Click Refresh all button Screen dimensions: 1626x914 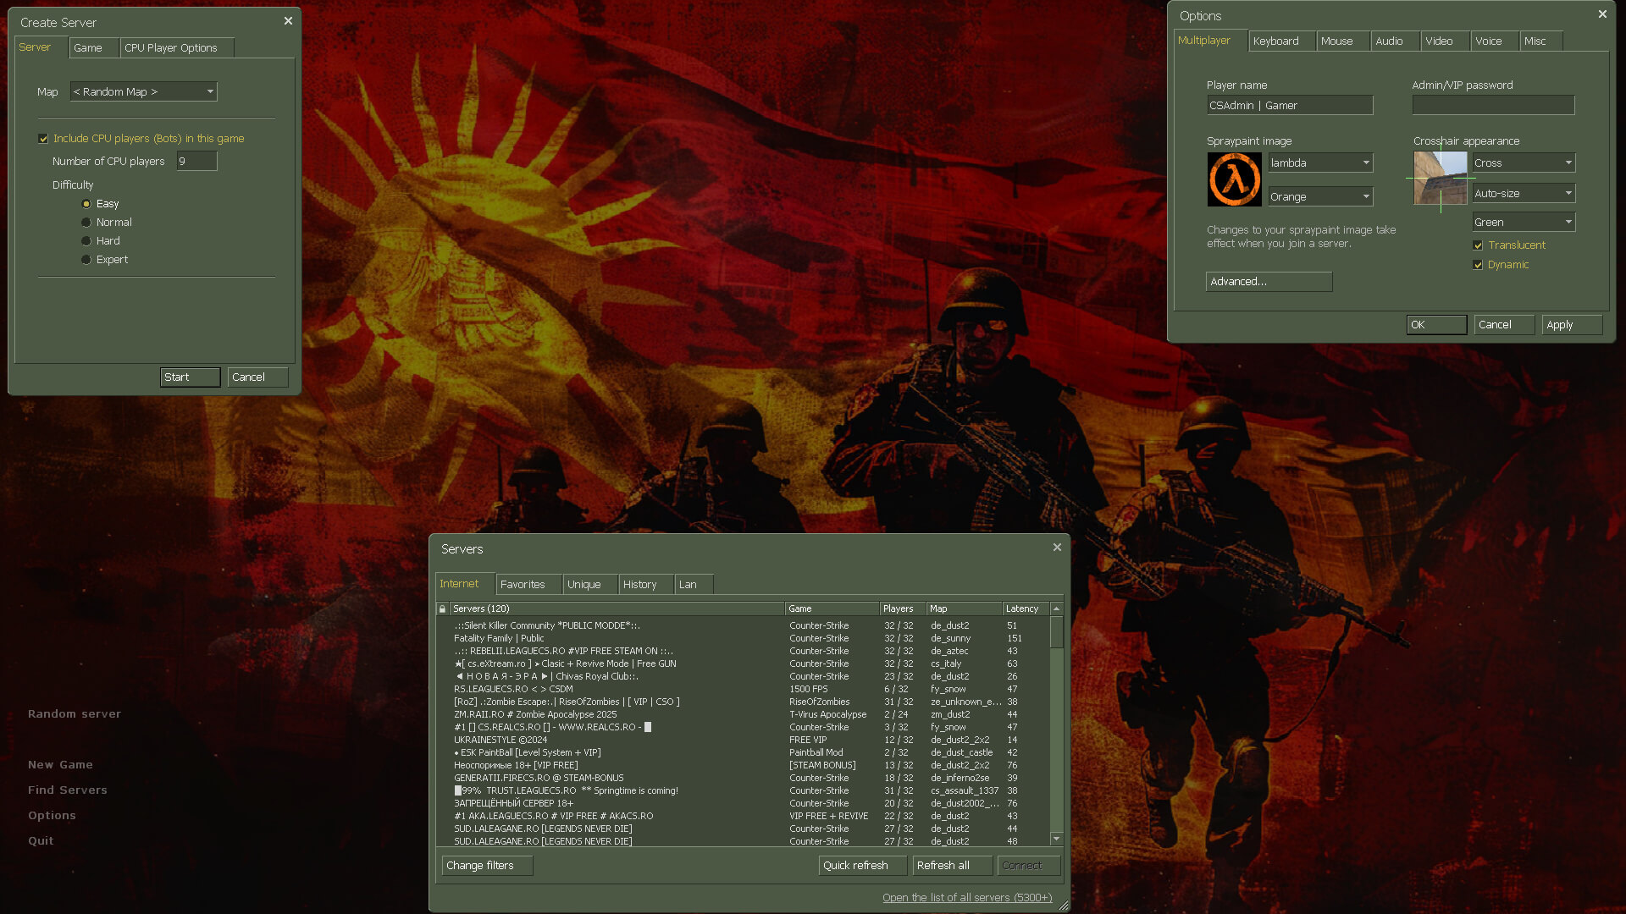(x=953, y=866)
